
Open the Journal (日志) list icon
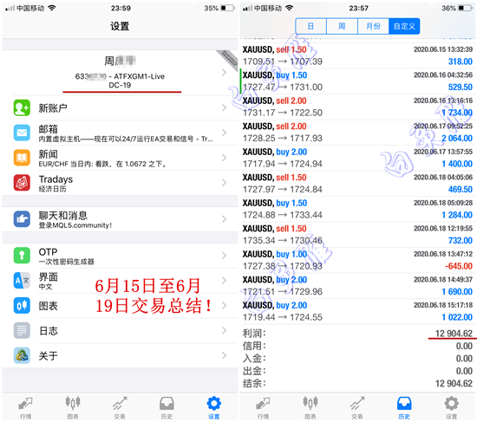click(x=22, y=330)
